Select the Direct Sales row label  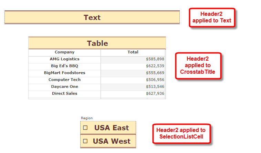(x=64, y=93)
